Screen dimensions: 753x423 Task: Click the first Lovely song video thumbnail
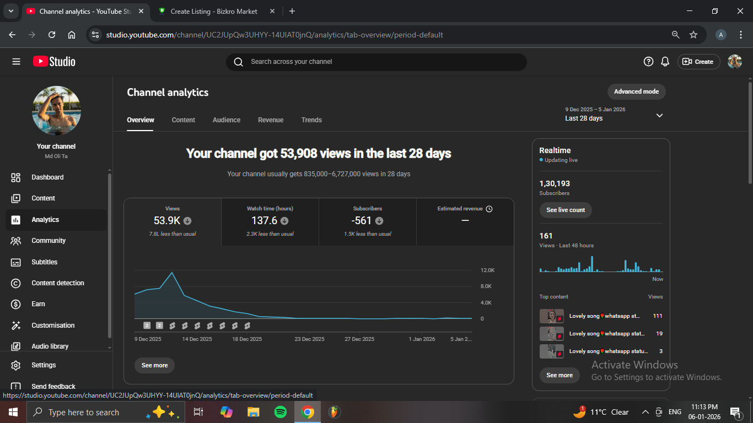pyautogui.click(x=551, y=316)
